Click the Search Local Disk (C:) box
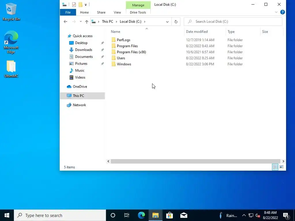Viewport: 295px width, 221px height. coord(233,22)
